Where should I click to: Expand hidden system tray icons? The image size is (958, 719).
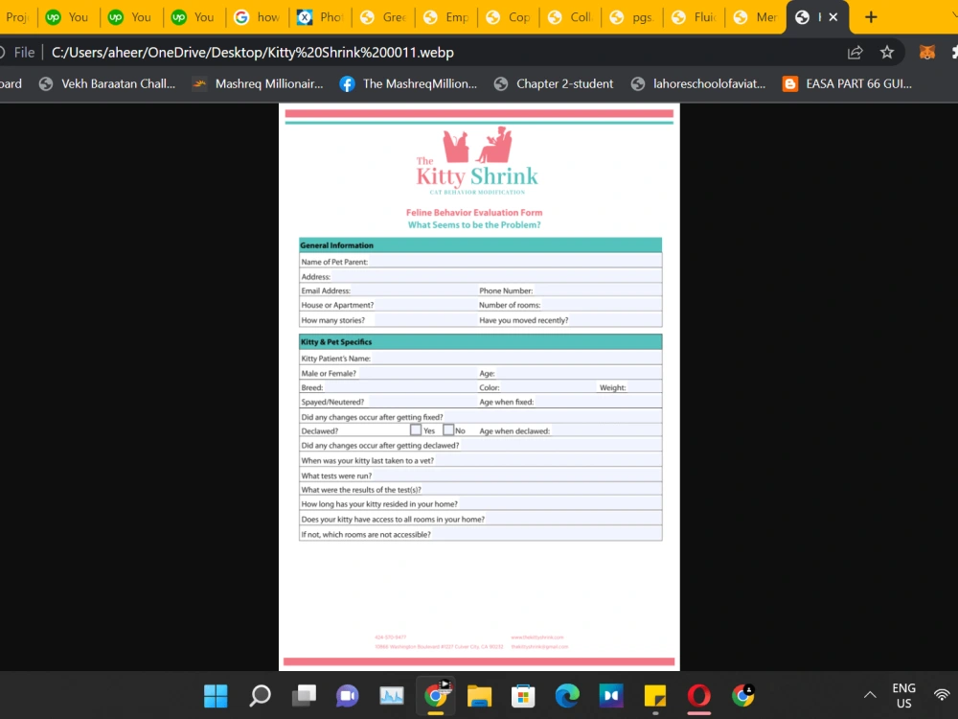click(870, 696)
